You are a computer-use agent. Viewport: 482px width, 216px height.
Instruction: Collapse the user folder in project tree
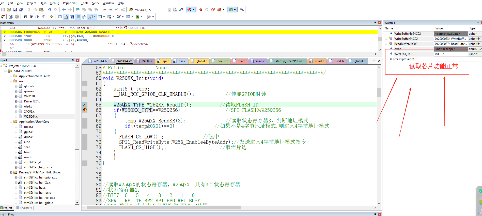(x=11, y=81)
